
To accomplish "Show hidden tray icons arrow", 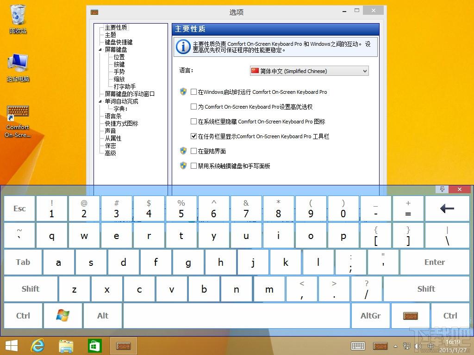I will [x=395, y=346].
